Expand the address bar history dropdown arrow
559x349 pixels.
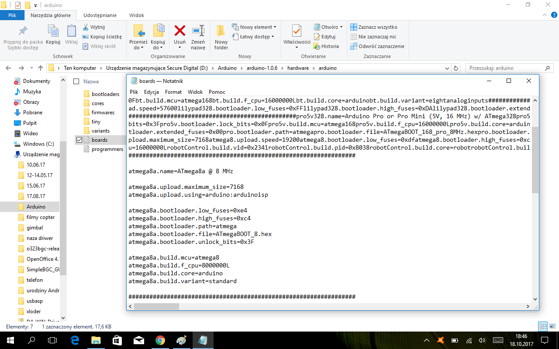[x=447, y=68]
